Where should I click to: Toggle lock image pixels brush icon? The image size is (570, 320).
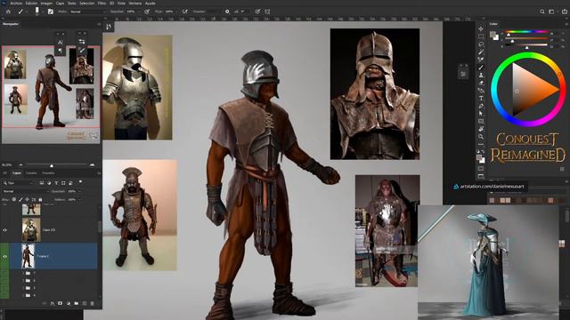pos(20,199)
